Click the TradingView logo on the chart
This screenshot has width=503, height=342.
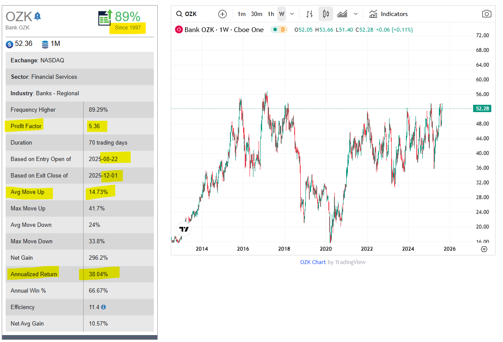(184, 229)
